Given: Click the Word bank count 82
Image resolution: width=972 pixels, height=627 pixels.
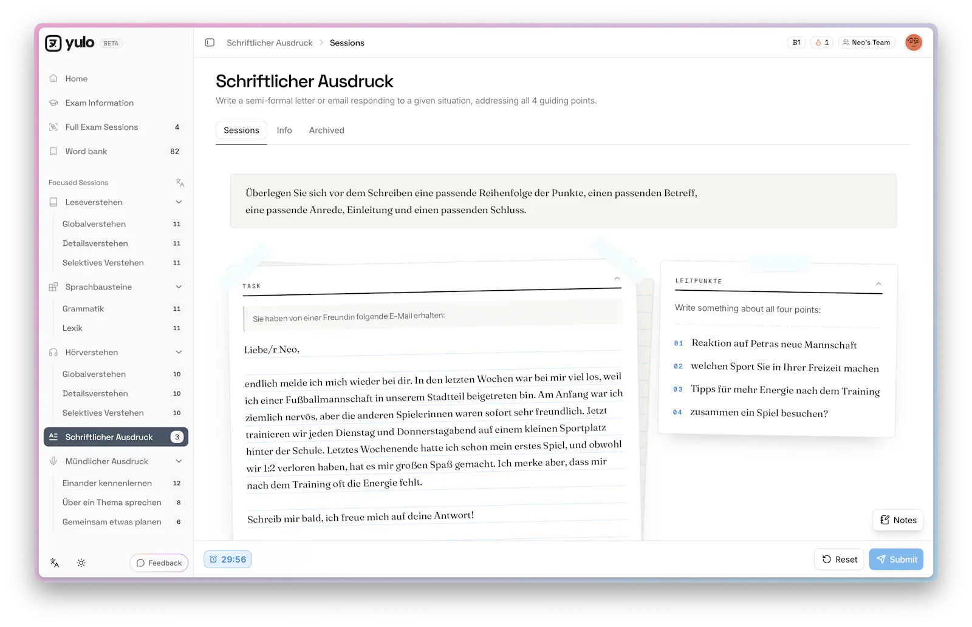Looking at the screenshot, I should pos(175,151).
